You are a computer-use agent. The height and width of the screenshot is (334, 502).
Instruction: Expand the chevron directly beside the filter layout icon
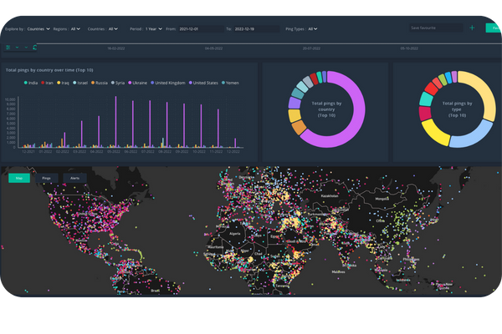(x=17, y=48)
